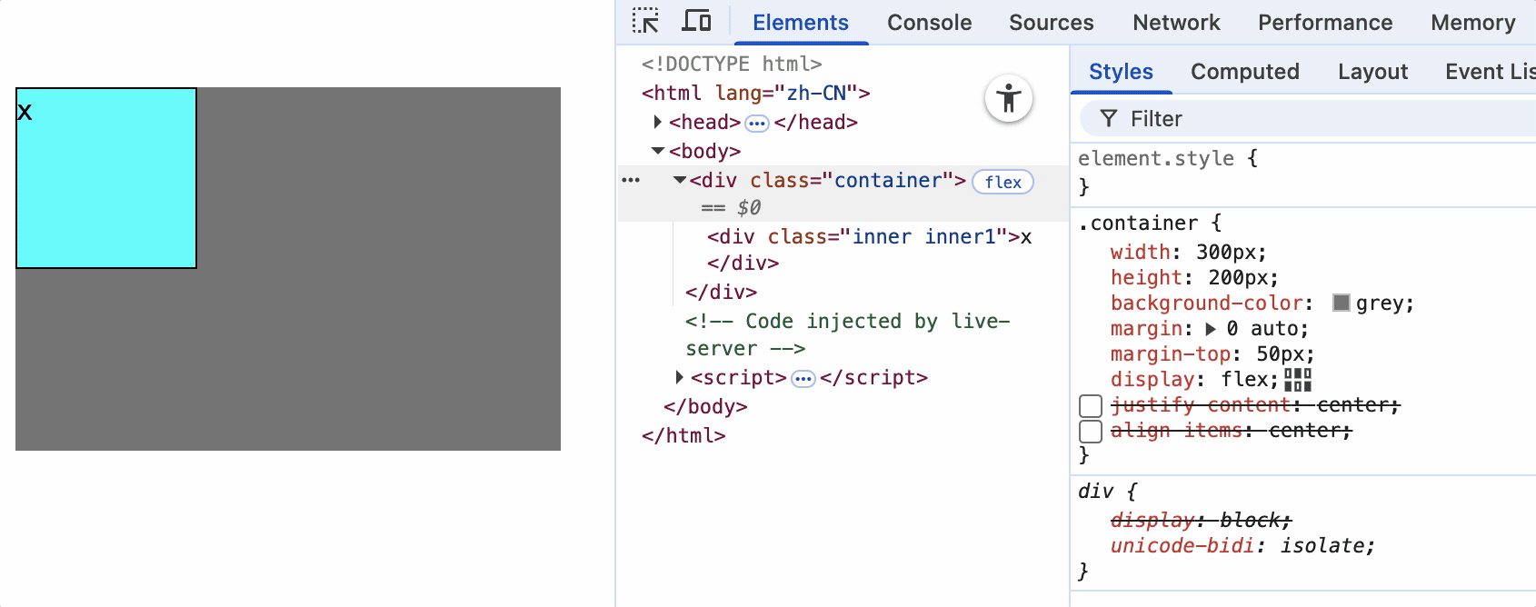Open the Performance tab
The image size is (1536, 607).
pyautogui.click(x=1325, y=23)
